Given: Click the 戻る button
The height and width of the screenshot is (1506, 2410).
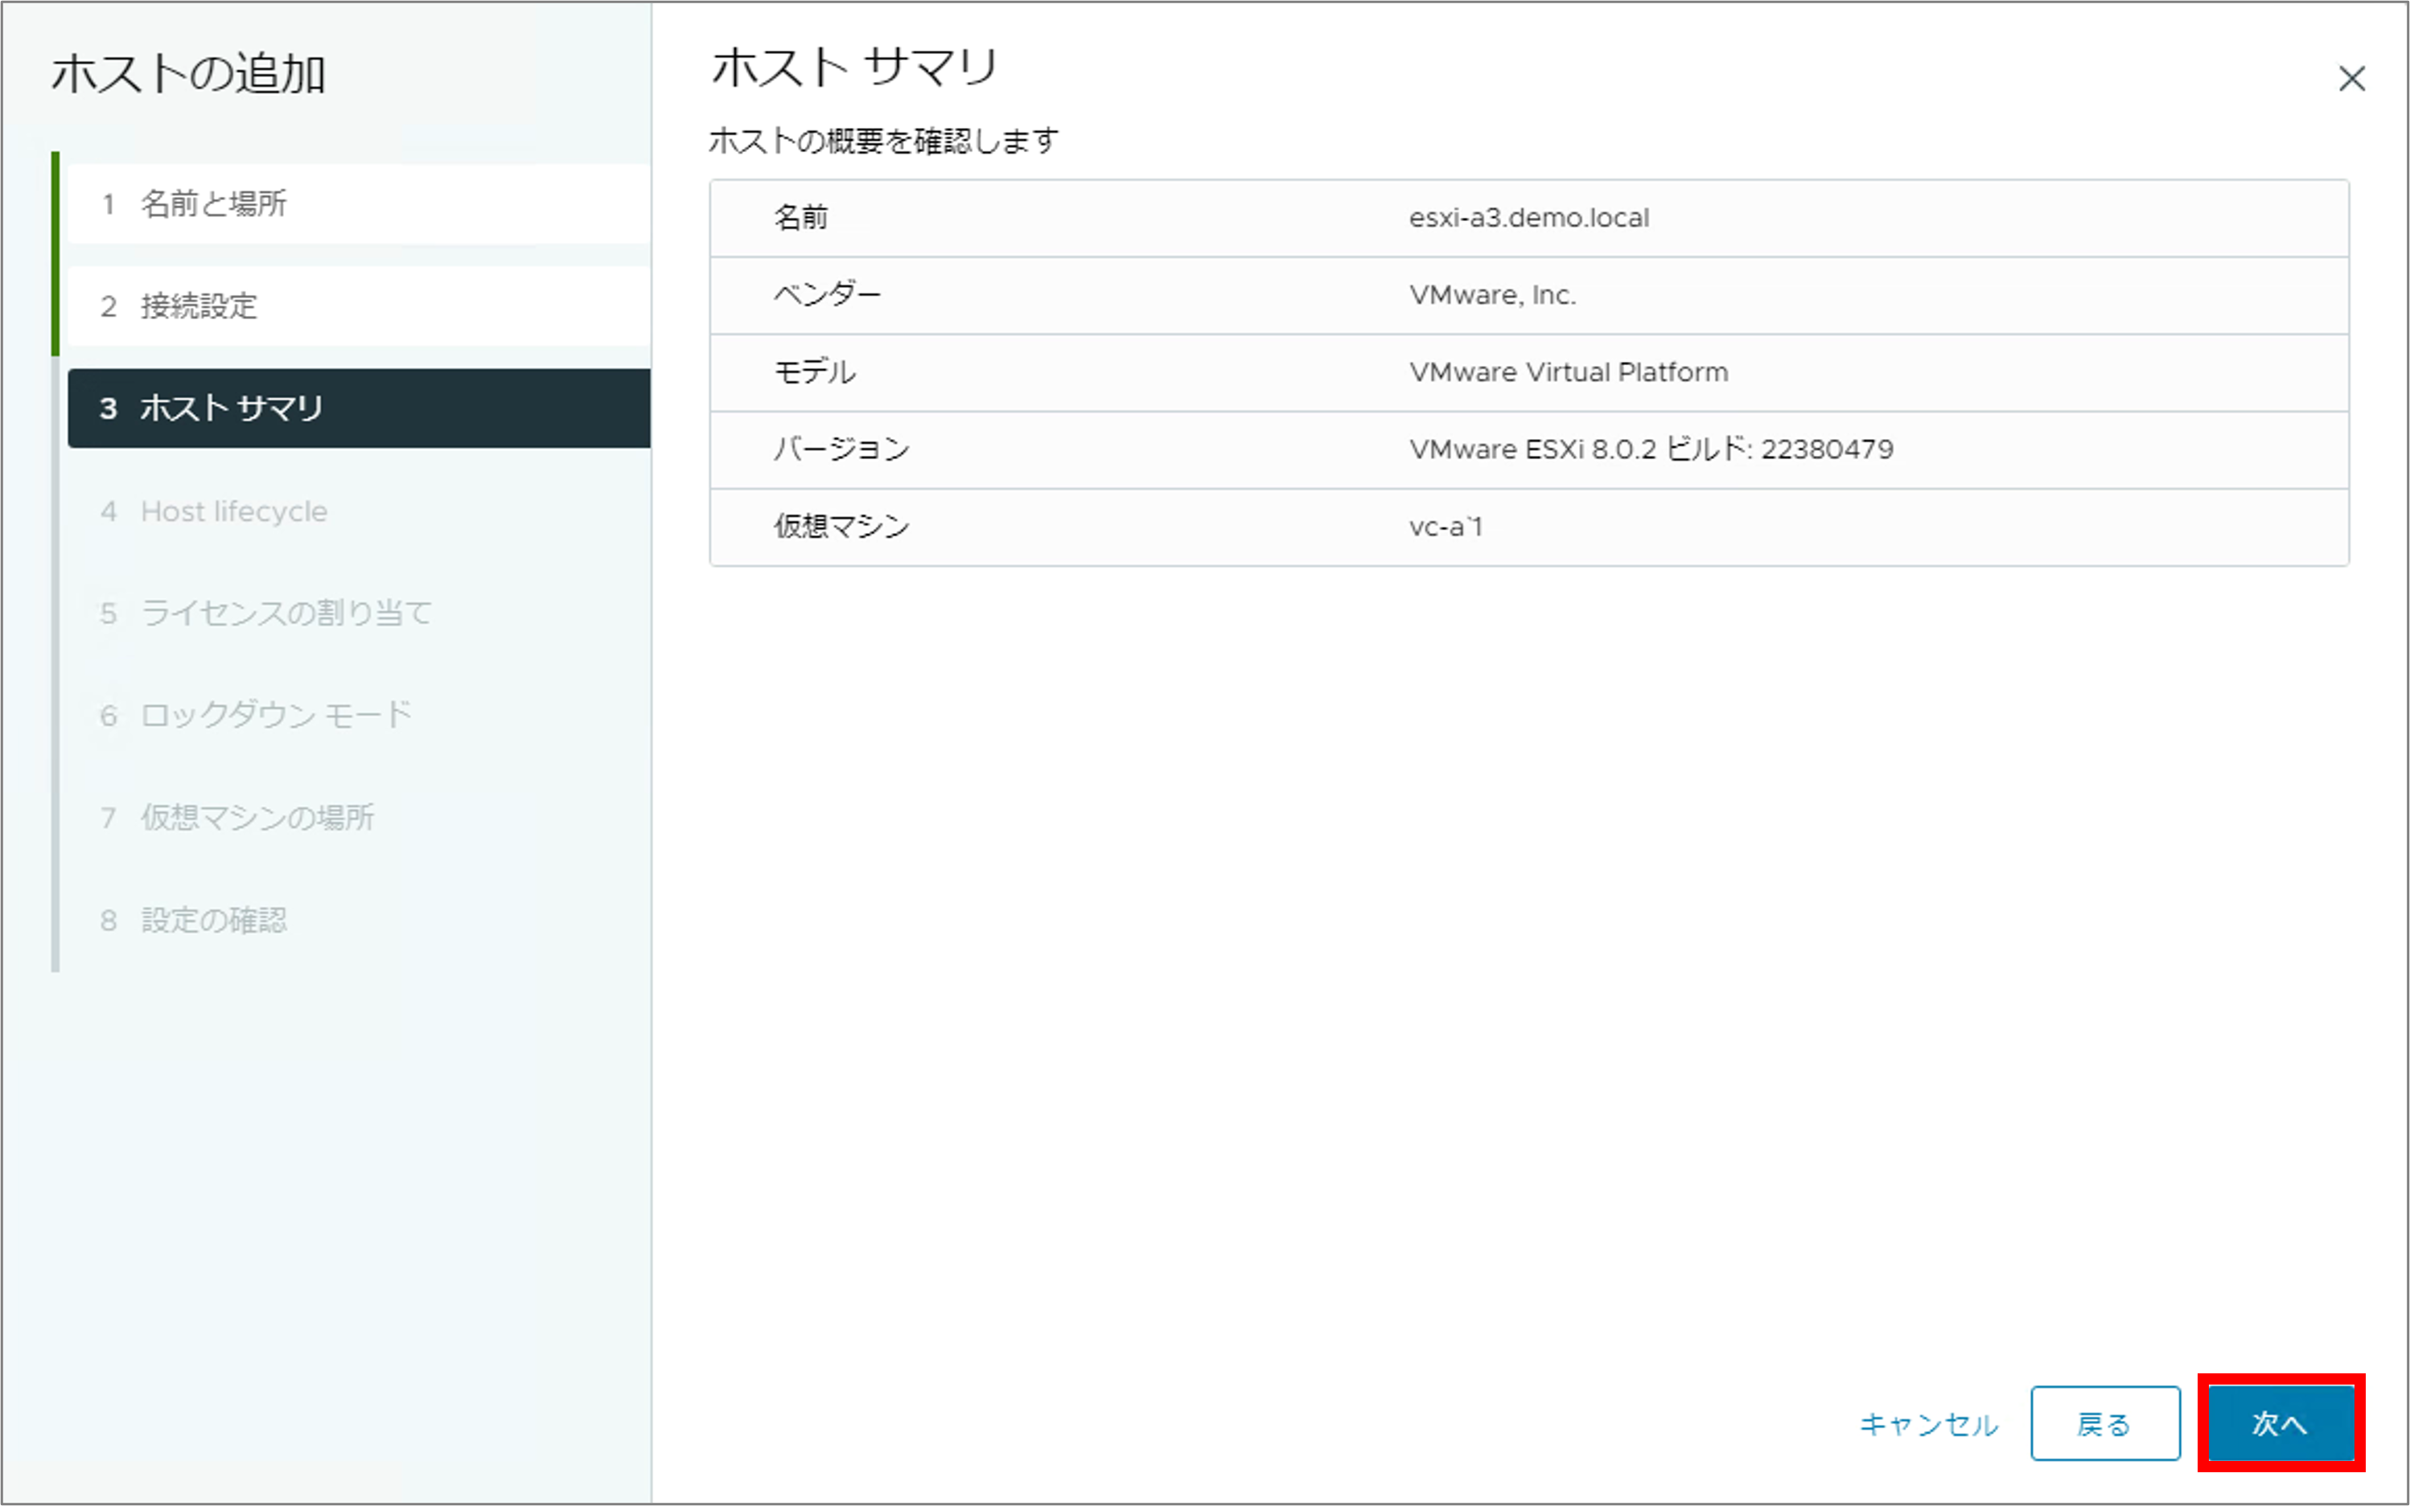Looking at the screenshot, I should pos(2104,1423).
